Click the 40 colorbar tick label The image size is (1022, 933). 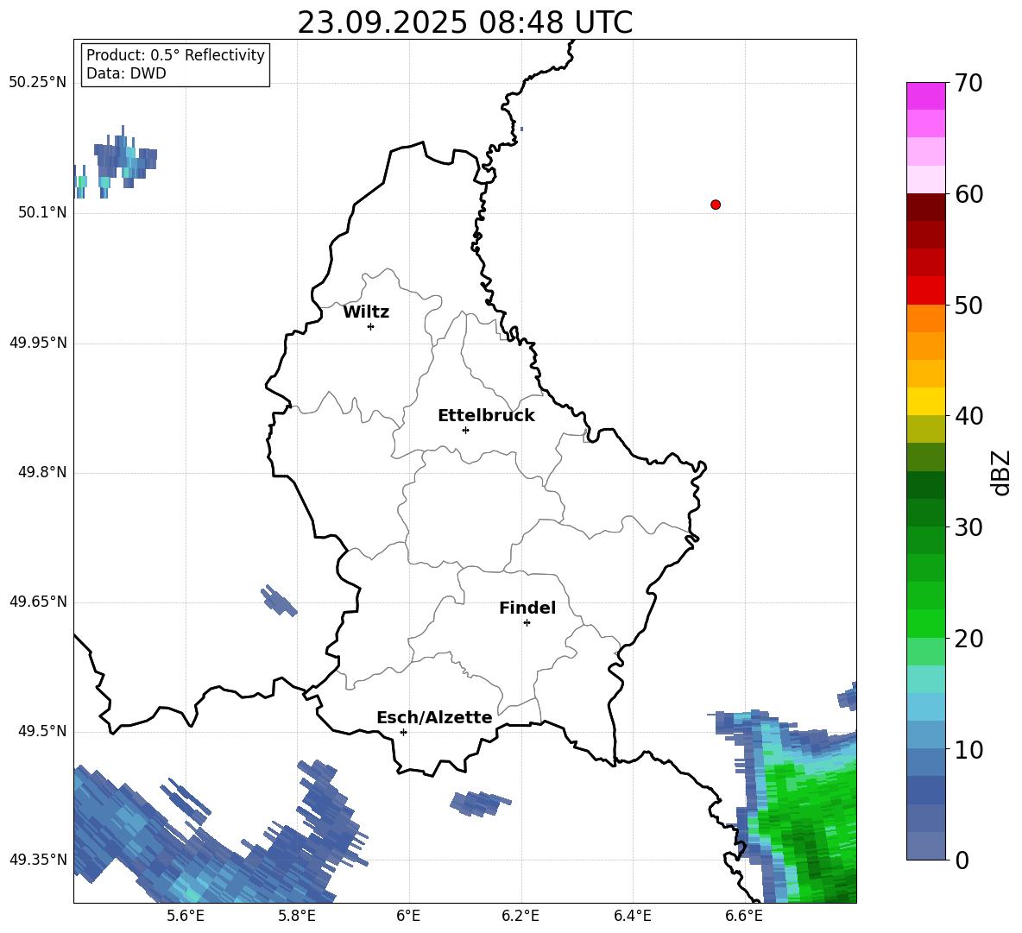968,416
